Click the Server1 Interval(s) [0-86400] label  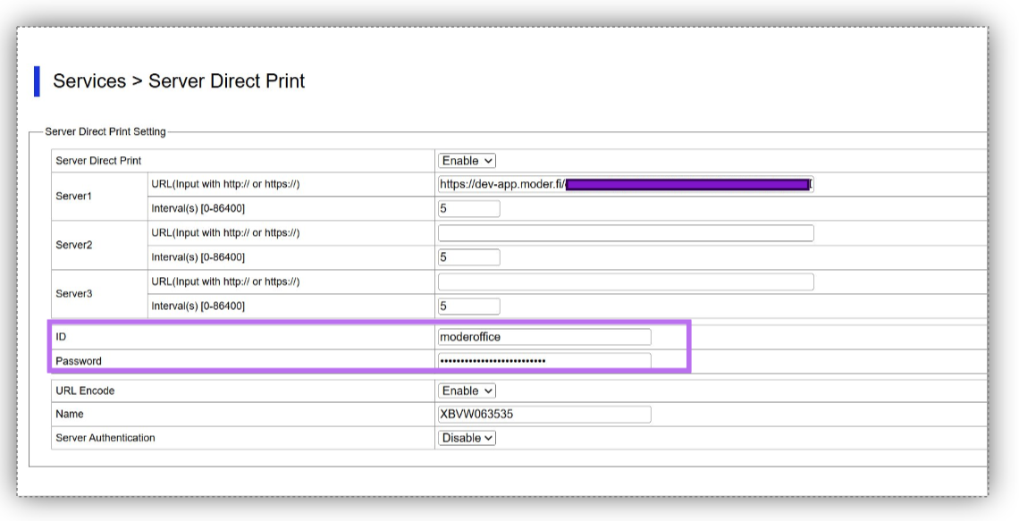point(198,208)
